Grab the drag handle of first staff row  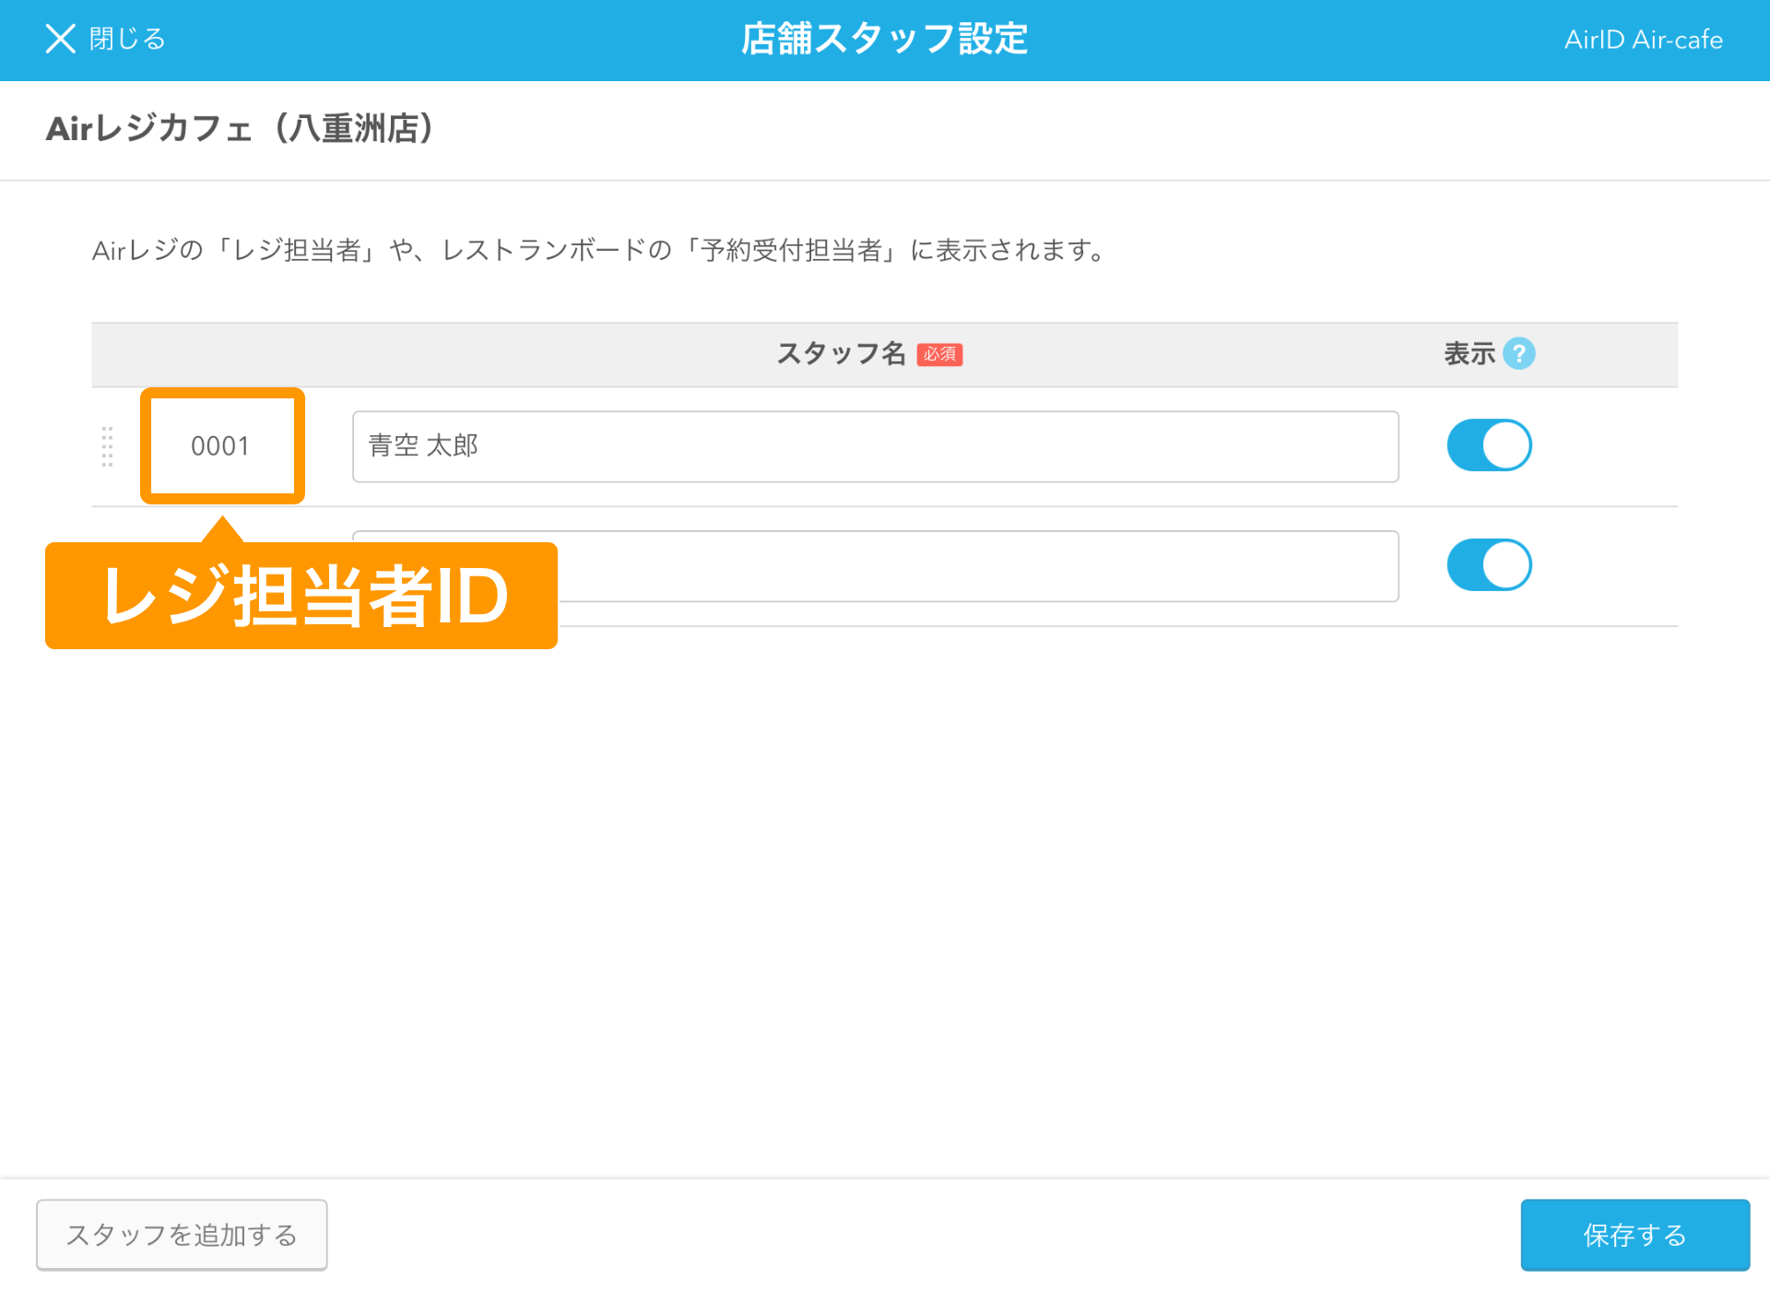pos(107,446)
